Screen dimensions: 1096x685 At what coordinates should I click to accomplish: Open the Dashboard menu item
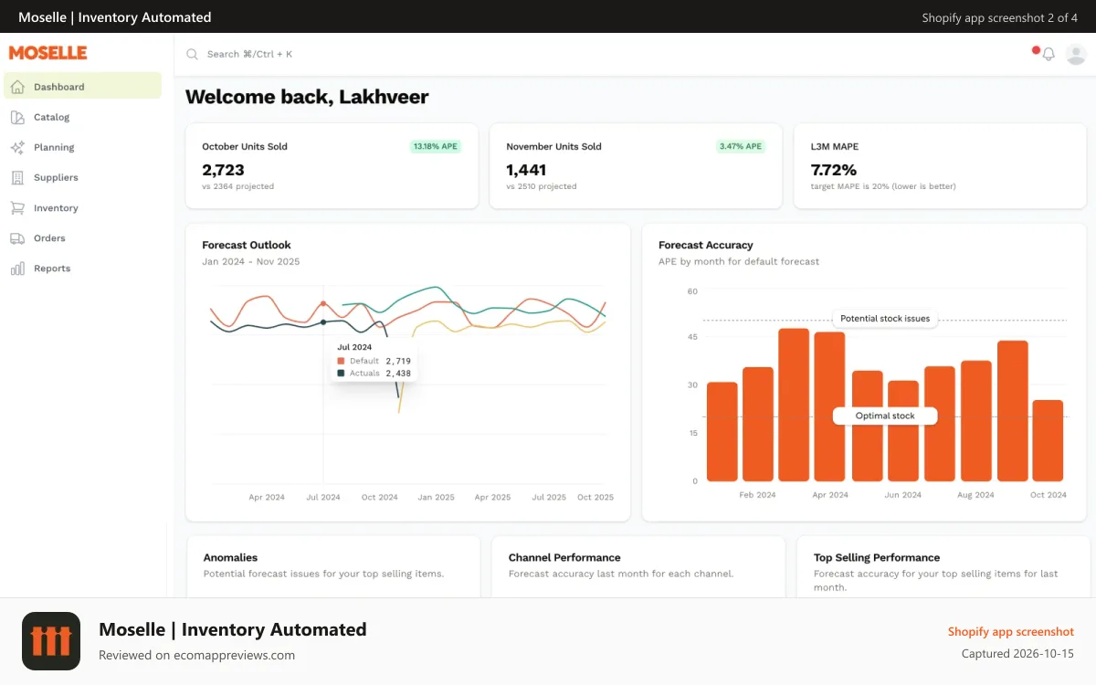click(x=83, y=87)
